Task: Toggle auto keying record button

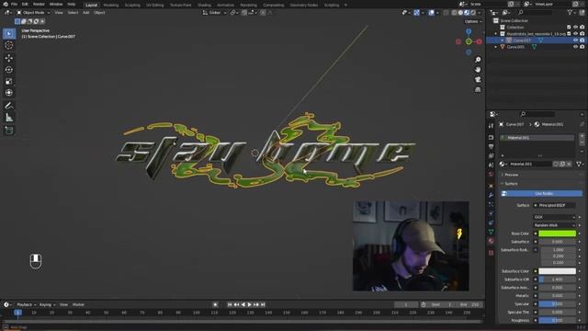Action: [x=215, y=304]
